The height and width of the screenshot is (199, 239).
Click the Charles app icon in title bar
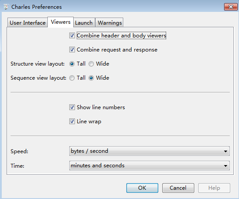tap(6, 7)
